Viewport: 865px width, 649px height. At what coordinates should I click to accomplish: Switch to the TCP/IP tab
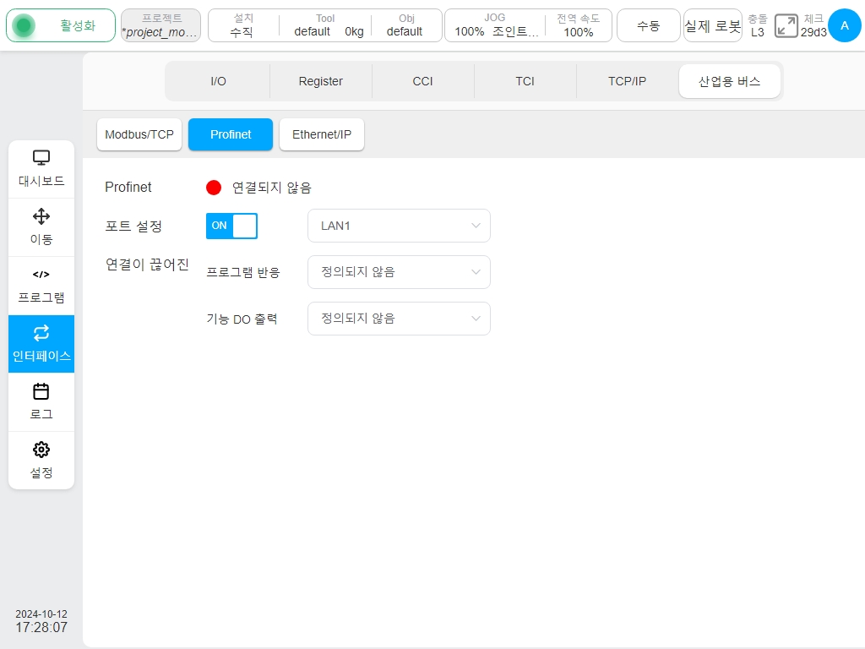[x=628, y=81]
